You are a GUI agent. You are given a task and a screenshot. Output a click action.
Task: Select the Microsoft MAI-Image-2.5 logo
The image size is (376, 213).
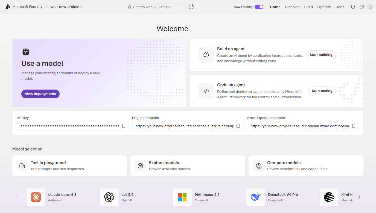182,197
